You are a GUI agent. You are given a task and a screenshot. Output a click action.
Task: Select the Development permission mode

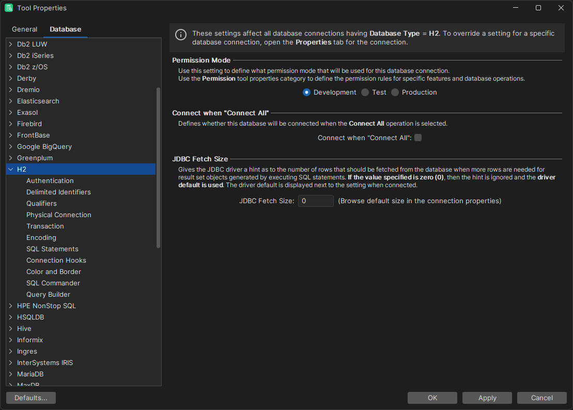(x=307, y=92)
